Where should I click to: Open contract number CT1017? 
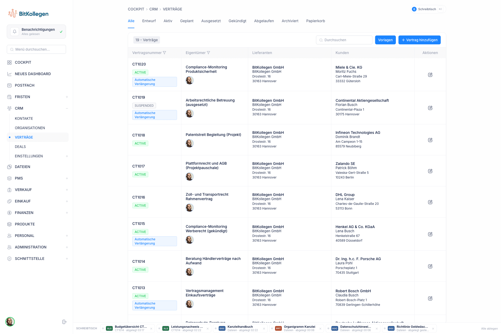139,166
